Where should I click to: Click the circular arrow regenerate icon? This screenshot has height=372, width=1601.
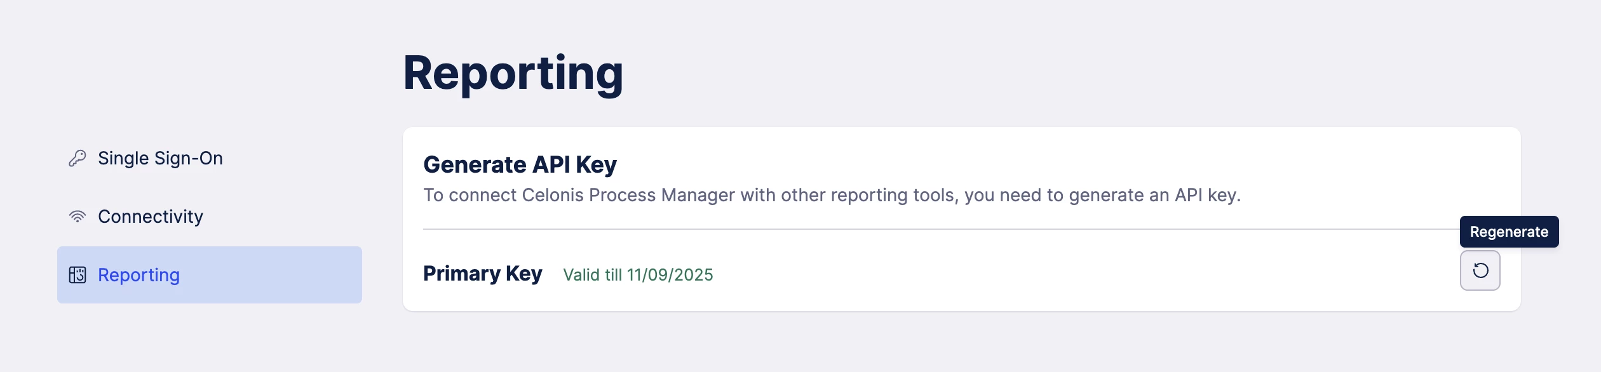tap(1480, 270)
